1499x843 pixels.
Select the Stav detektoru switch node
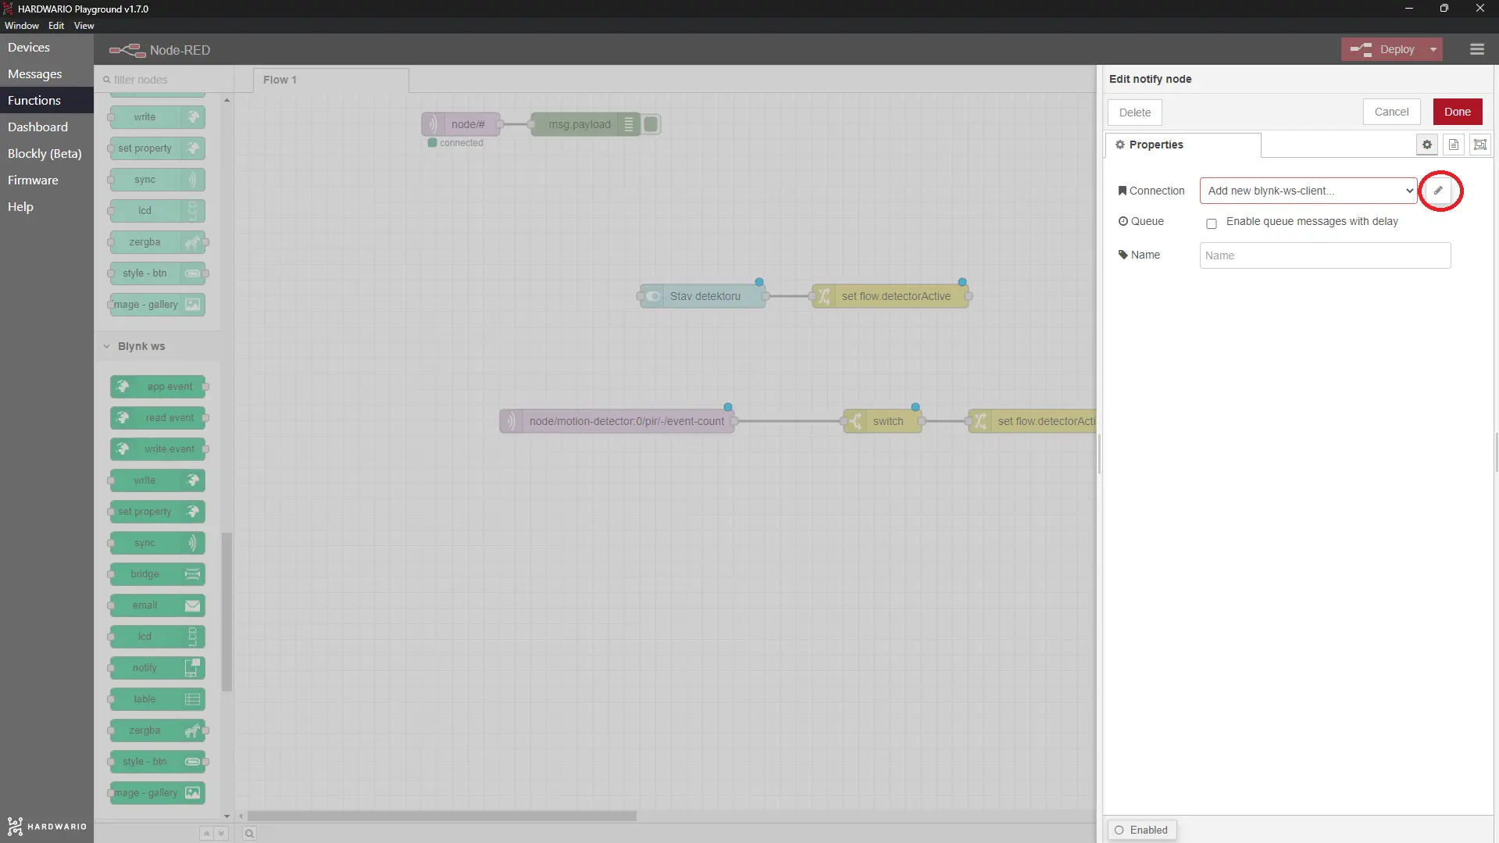703,296
